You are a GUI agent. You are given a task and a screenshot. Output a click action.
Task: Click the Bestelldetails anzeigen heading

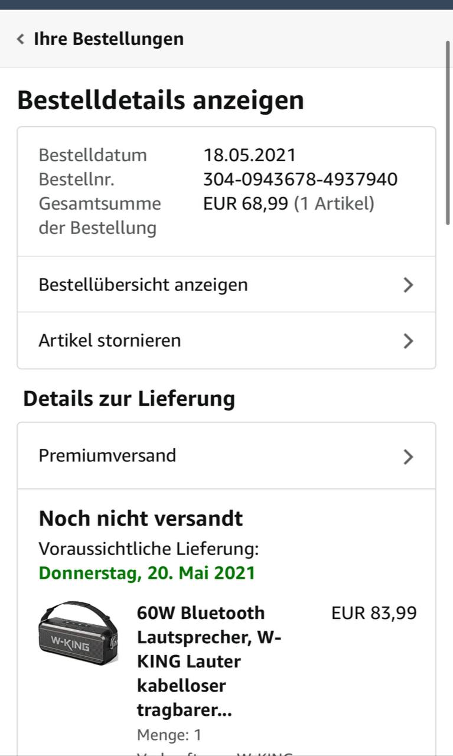pyautogui.click(x=161, y=100)
